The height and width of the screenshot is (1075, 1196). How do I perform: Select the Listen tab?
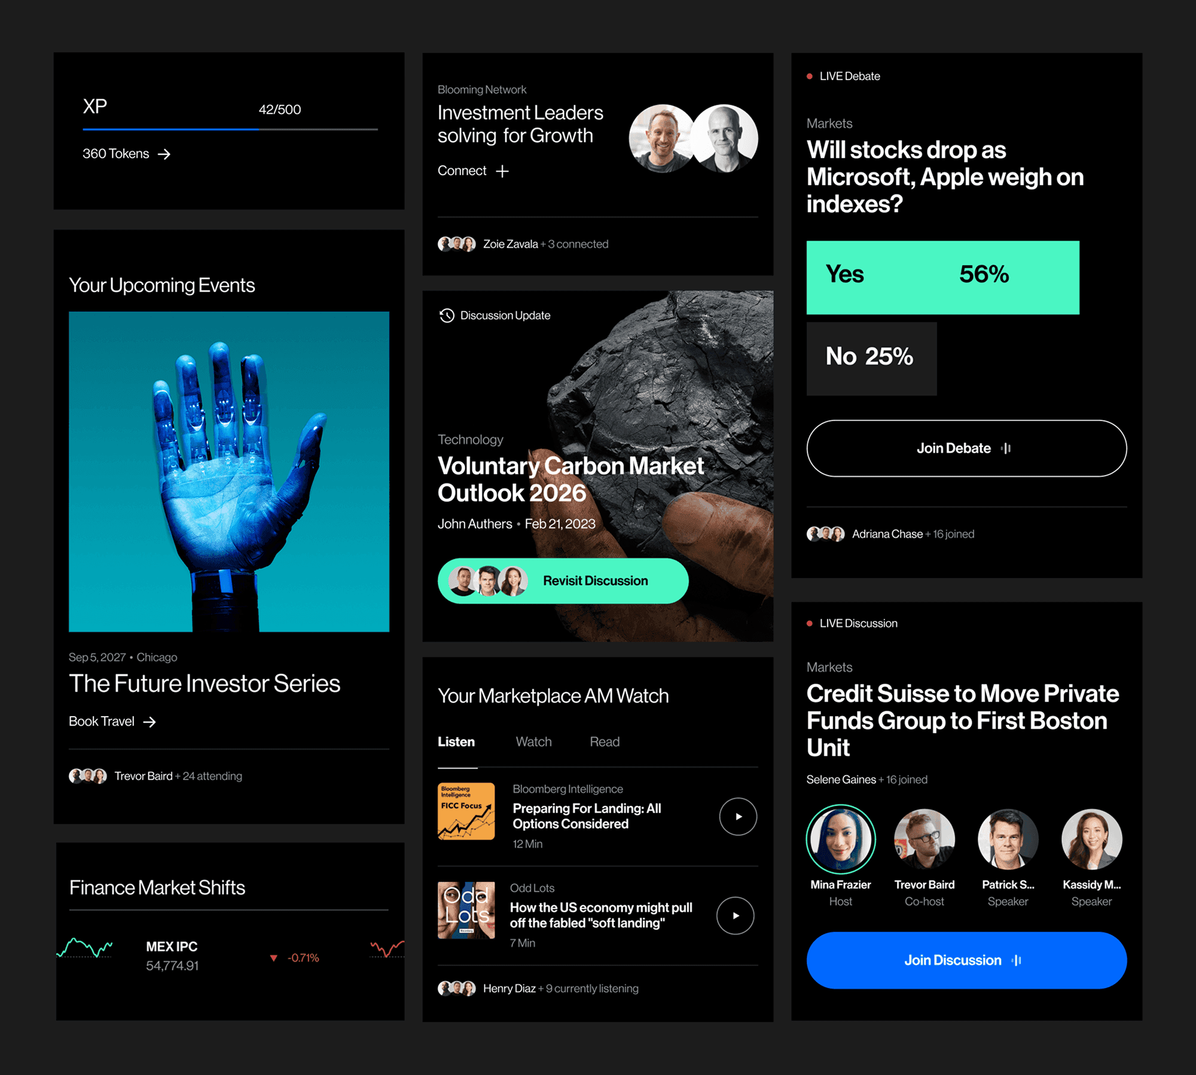coord(456,742)
